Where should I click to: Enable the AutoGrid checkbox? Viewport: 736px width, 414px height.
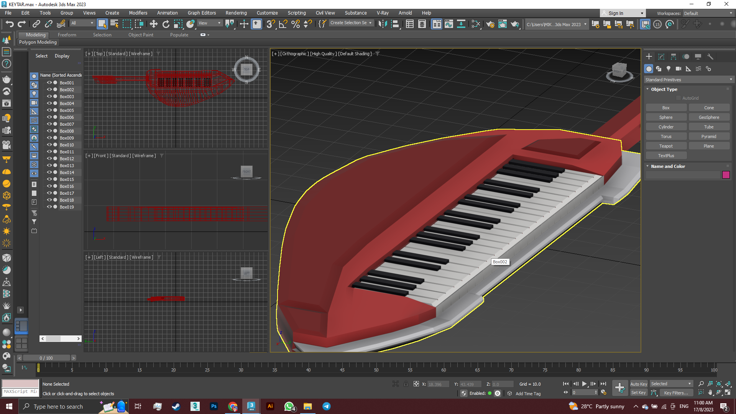pyautogui.click(x=678, y=98)
